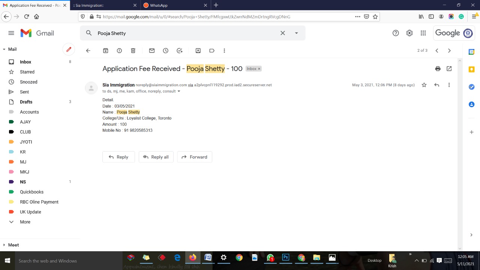Expand More labels in sidebar
Viewport: 480px width, 270px height.
[25, 222]
